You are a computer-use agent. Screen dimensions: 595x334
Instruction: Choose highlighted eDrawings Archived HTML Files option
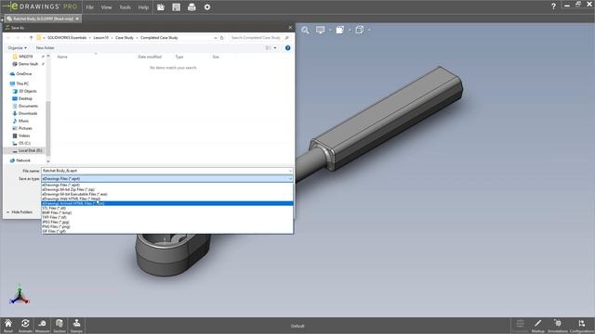pos(167,203)
